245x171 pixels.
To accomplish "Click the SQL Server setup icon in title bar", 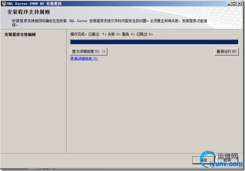I will point(4,3).
